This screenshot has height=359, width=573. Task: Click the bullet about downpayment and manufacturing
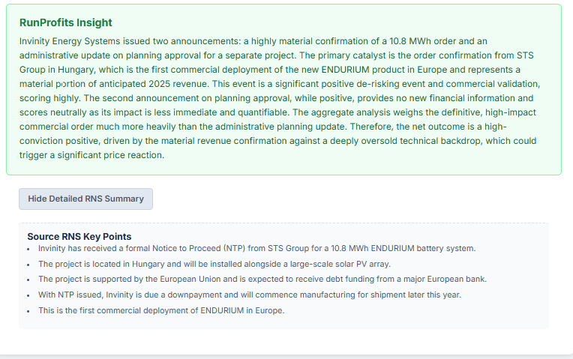250,295
